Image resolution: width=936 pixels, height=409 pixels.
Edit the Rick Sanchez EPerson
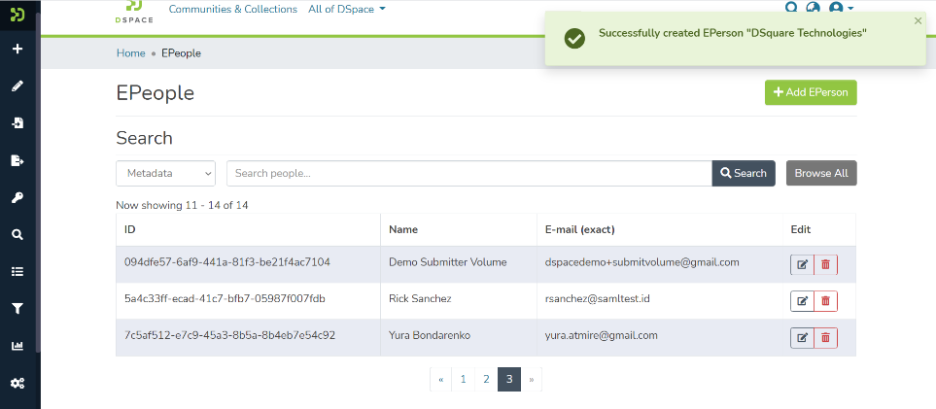[802, 301]
